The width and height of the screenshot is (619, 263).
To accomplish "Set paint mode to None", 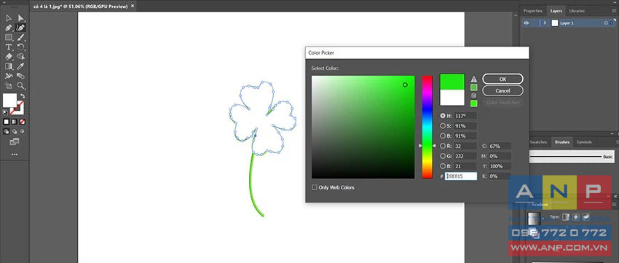I will point(23,122).
